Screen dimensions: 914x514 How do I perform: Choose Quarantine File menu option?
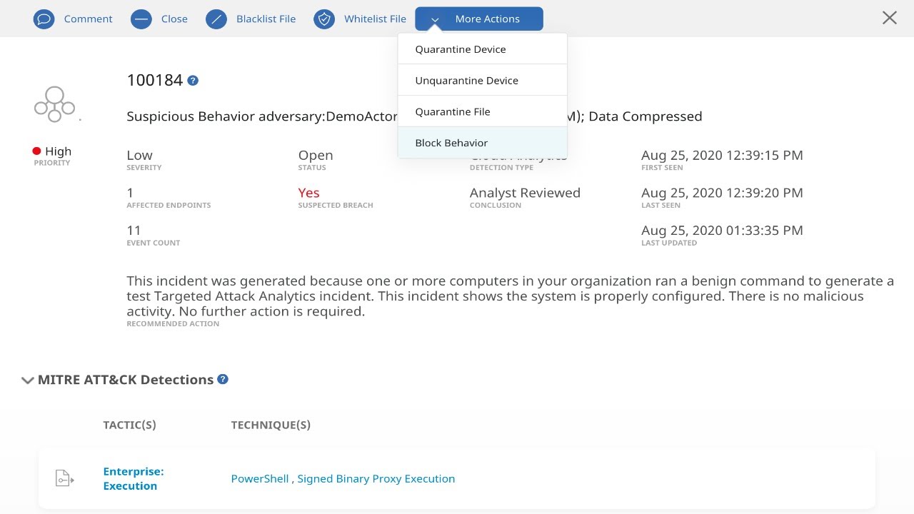point(483,111)
